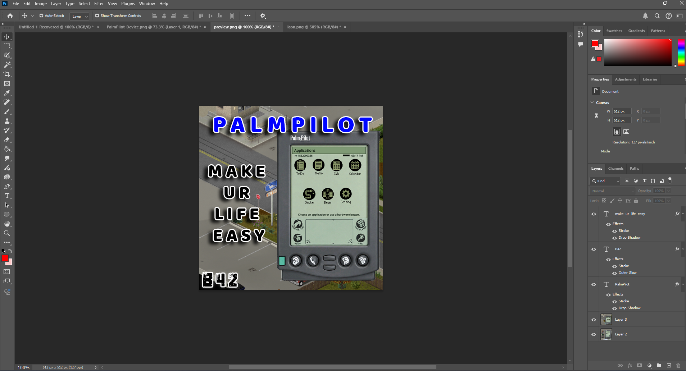Select the Frame tool
The image size is (686, 371).
pyautogui.click(x=7, y=83)
